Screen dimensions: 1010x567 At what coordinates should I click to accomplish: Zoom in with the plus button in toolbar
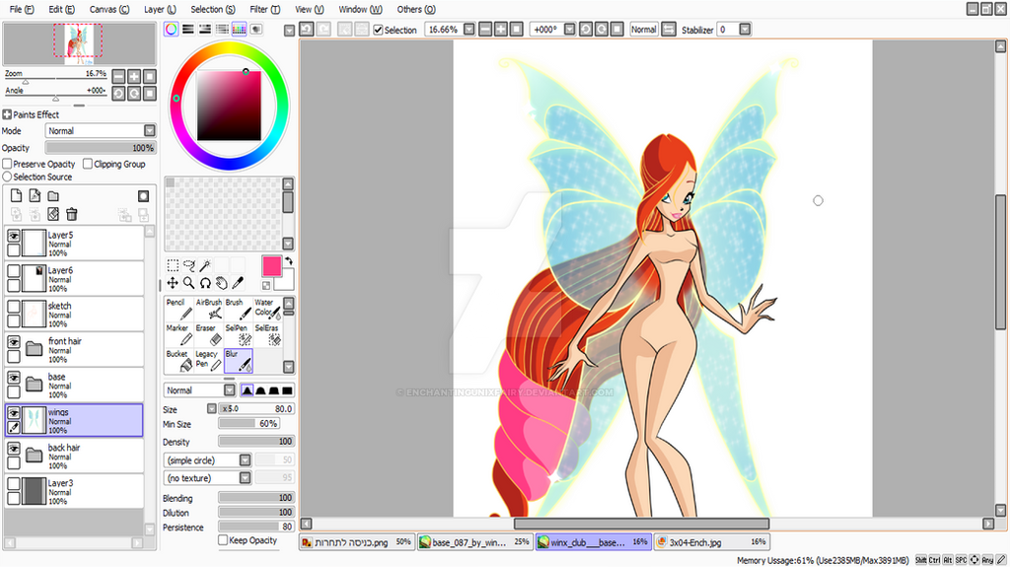click(500, 29)
